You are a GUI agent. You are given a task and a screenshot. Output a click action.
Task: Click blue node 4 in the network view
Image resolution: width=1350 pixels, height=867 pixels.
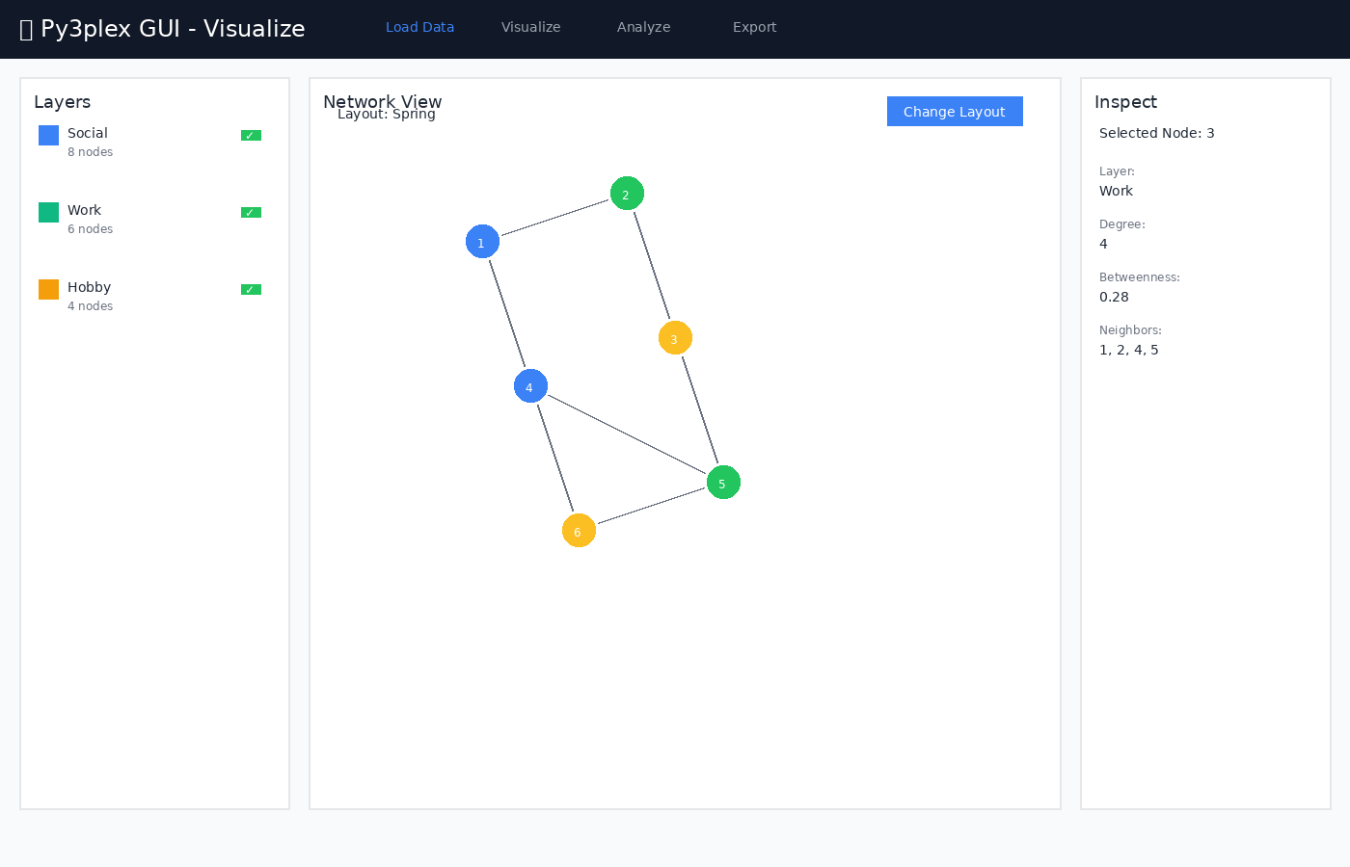point(530,386)
